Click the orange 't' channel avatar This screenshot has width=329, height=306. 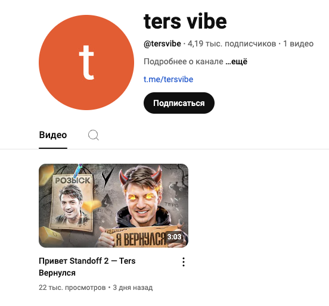coord(86,63)
